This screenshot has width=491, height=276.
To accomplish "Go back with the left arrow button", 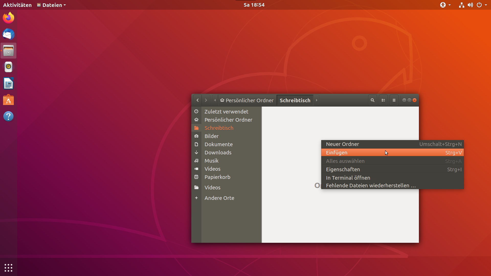I will 198,100.
